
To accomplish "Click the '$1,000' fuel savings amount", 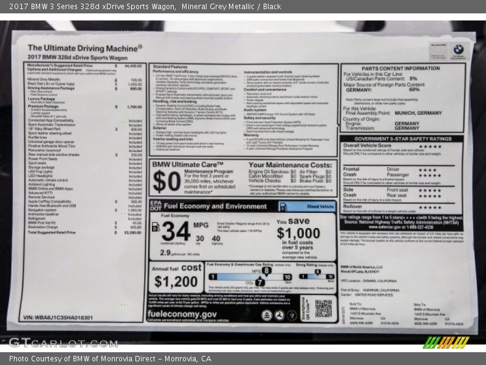I will [x=298, y=233].
